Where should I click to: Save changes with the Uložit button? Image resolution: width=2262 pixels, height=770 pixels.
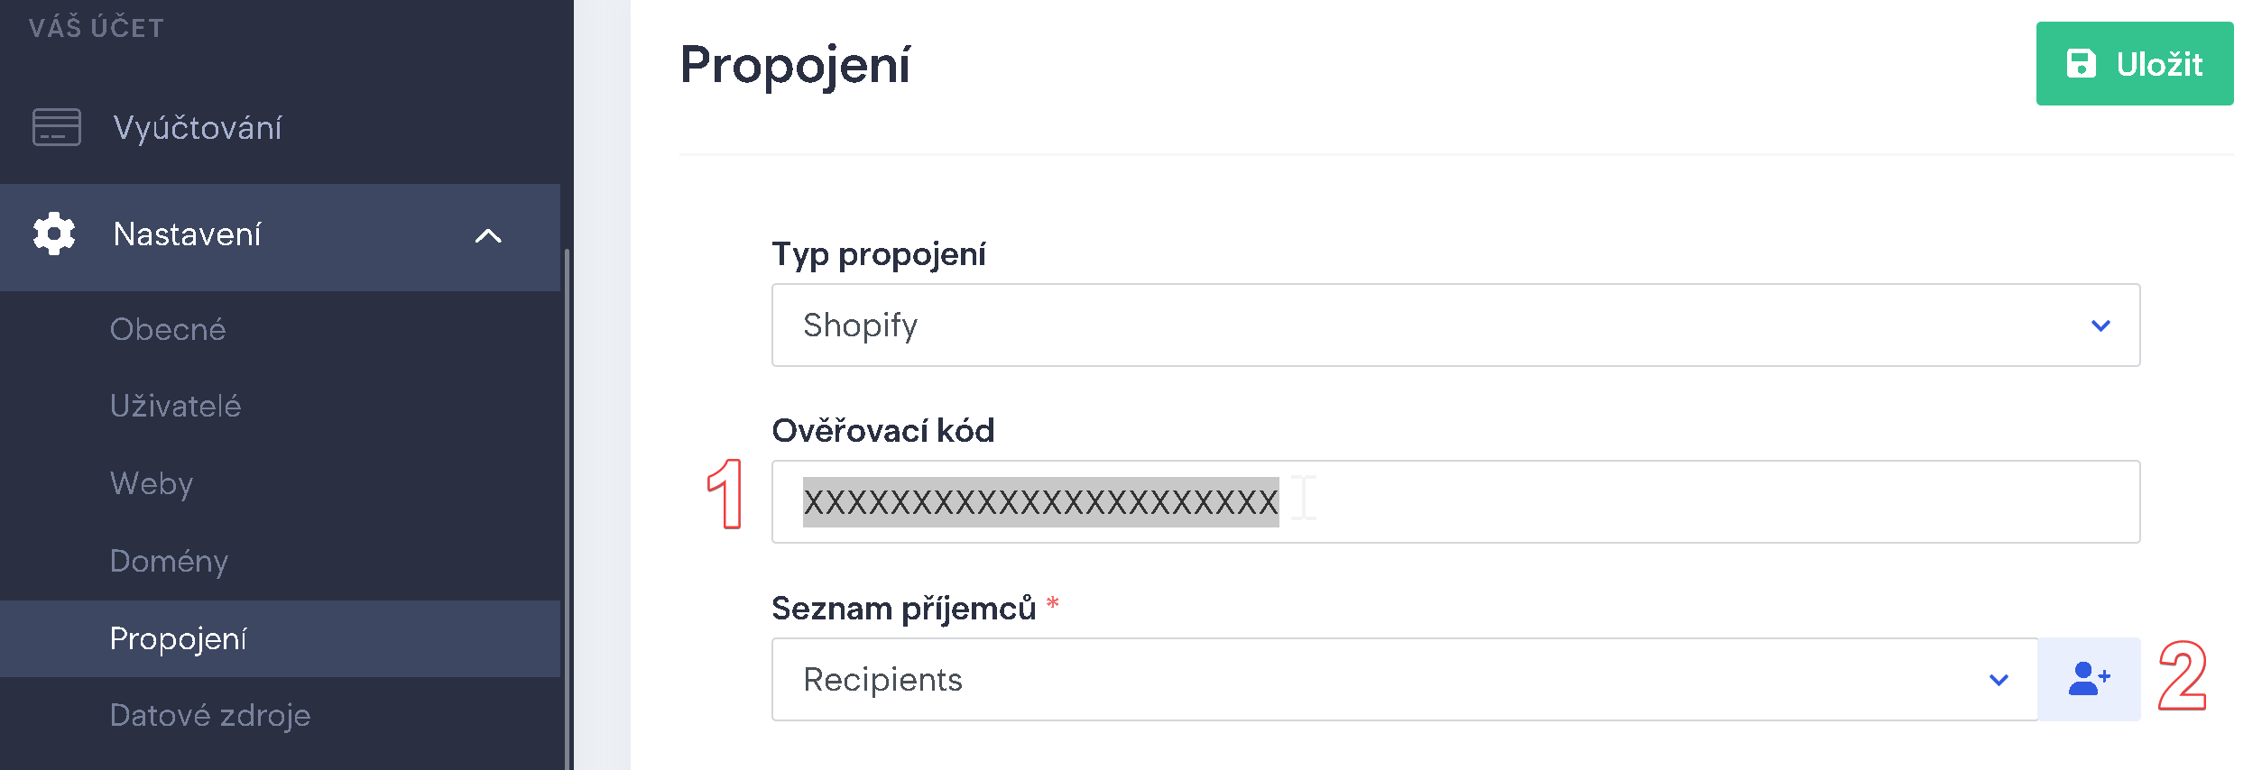click(2134, 64)
